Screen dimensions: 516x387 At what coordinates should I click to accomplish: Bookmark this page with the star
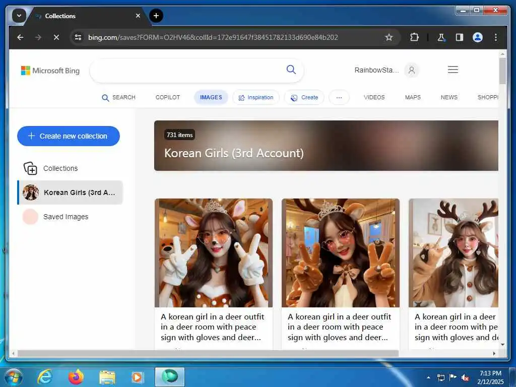(389, 37)
